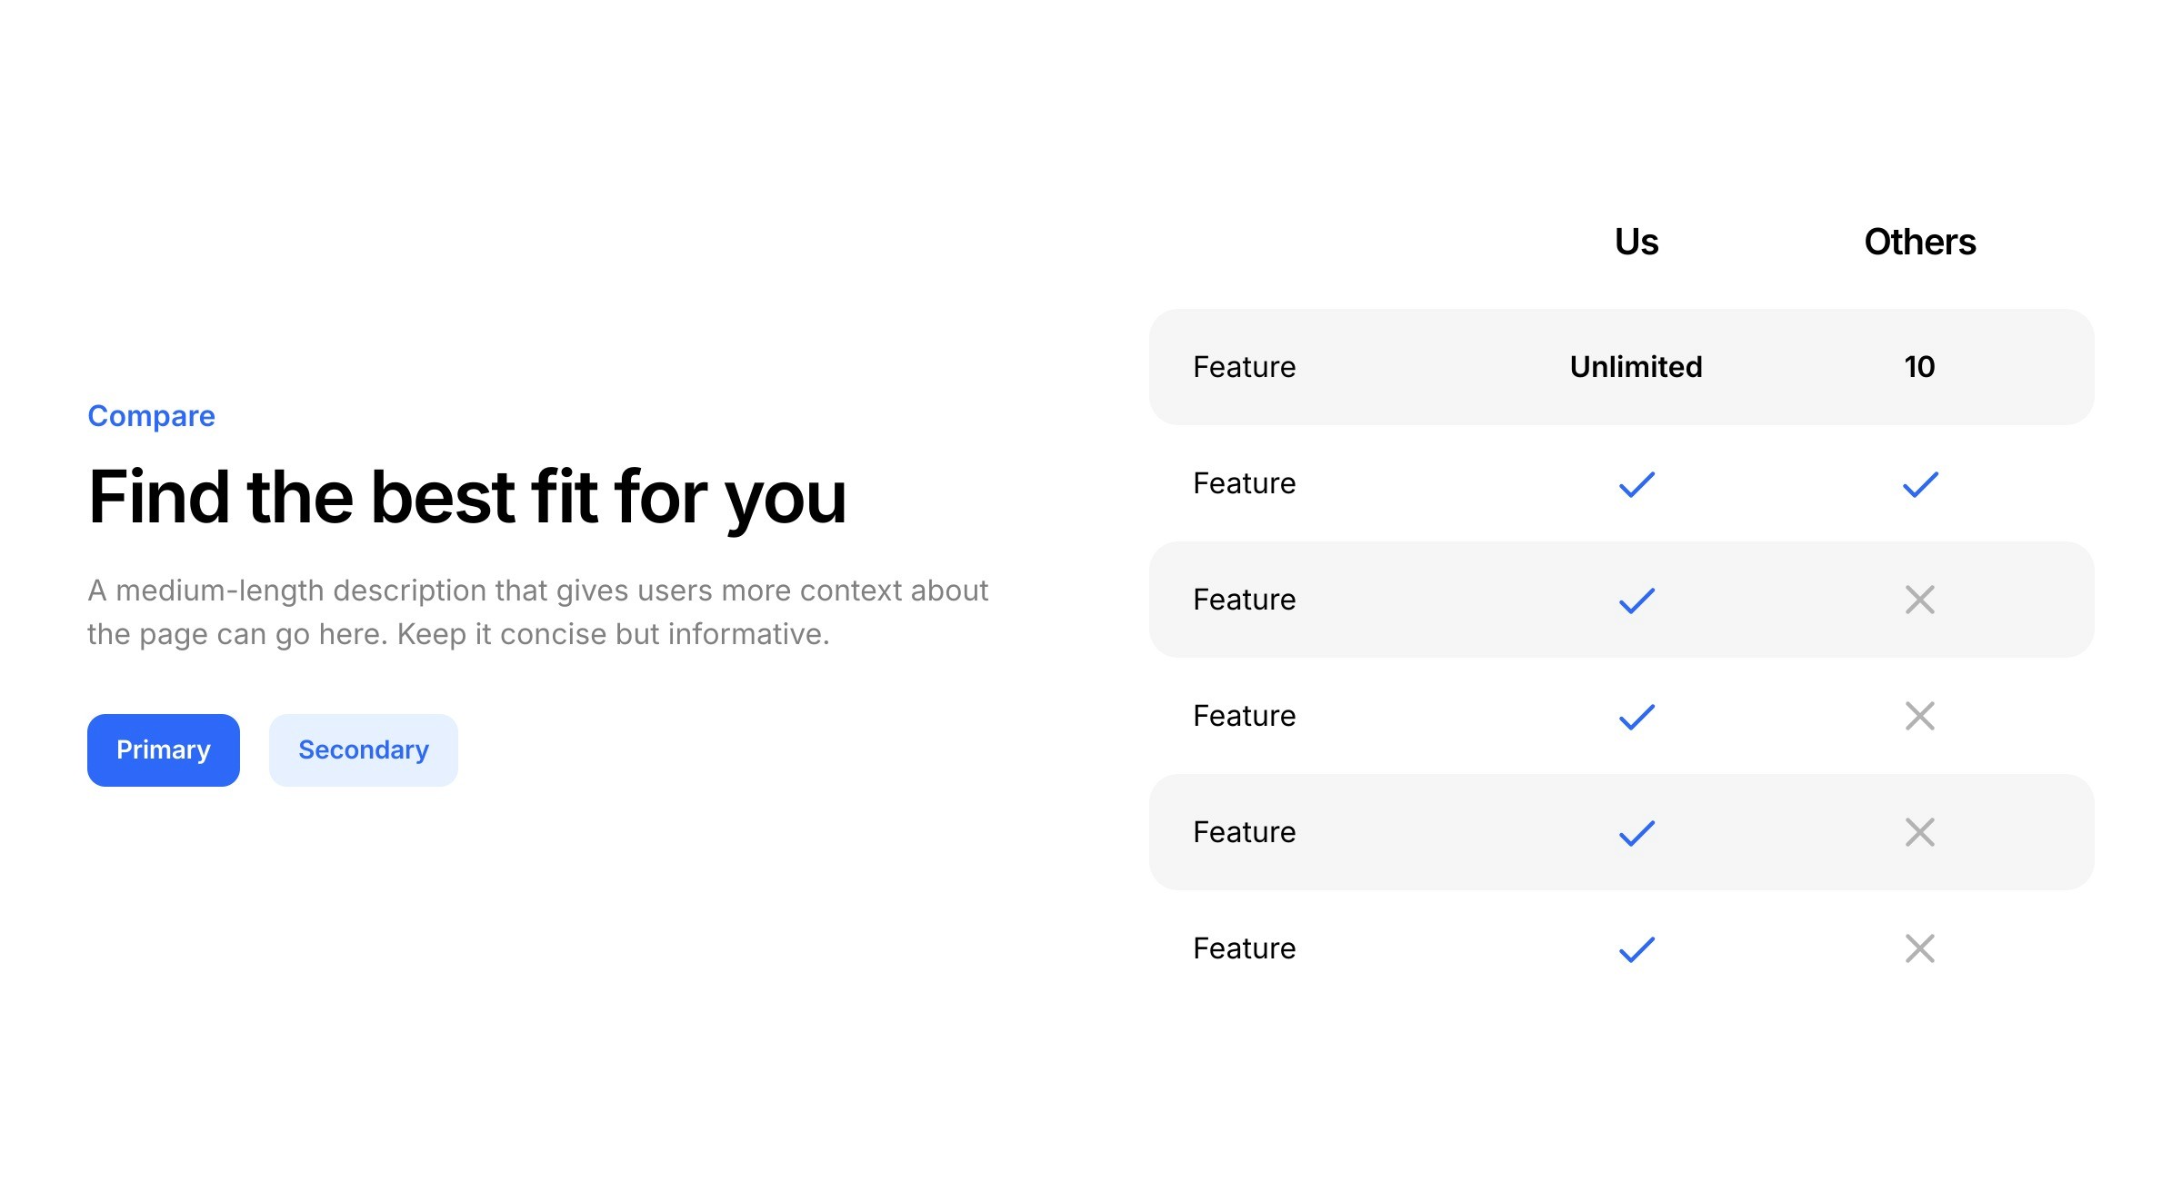Click the Others checkmark in the second feature row
The height and width of the screenshot is (1181, 2182).
(1920, 484)
